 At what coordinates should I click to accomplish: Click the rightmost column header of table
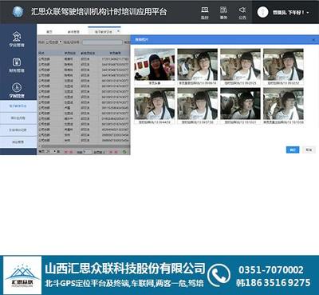point(115,53)
